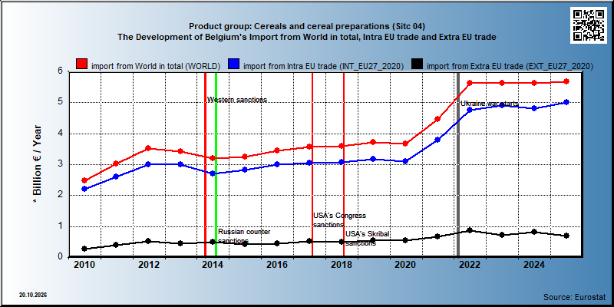Click the date stamp '20.10.2026'
This screenshot has height=307, width=614.
click(x=33, y=295)
